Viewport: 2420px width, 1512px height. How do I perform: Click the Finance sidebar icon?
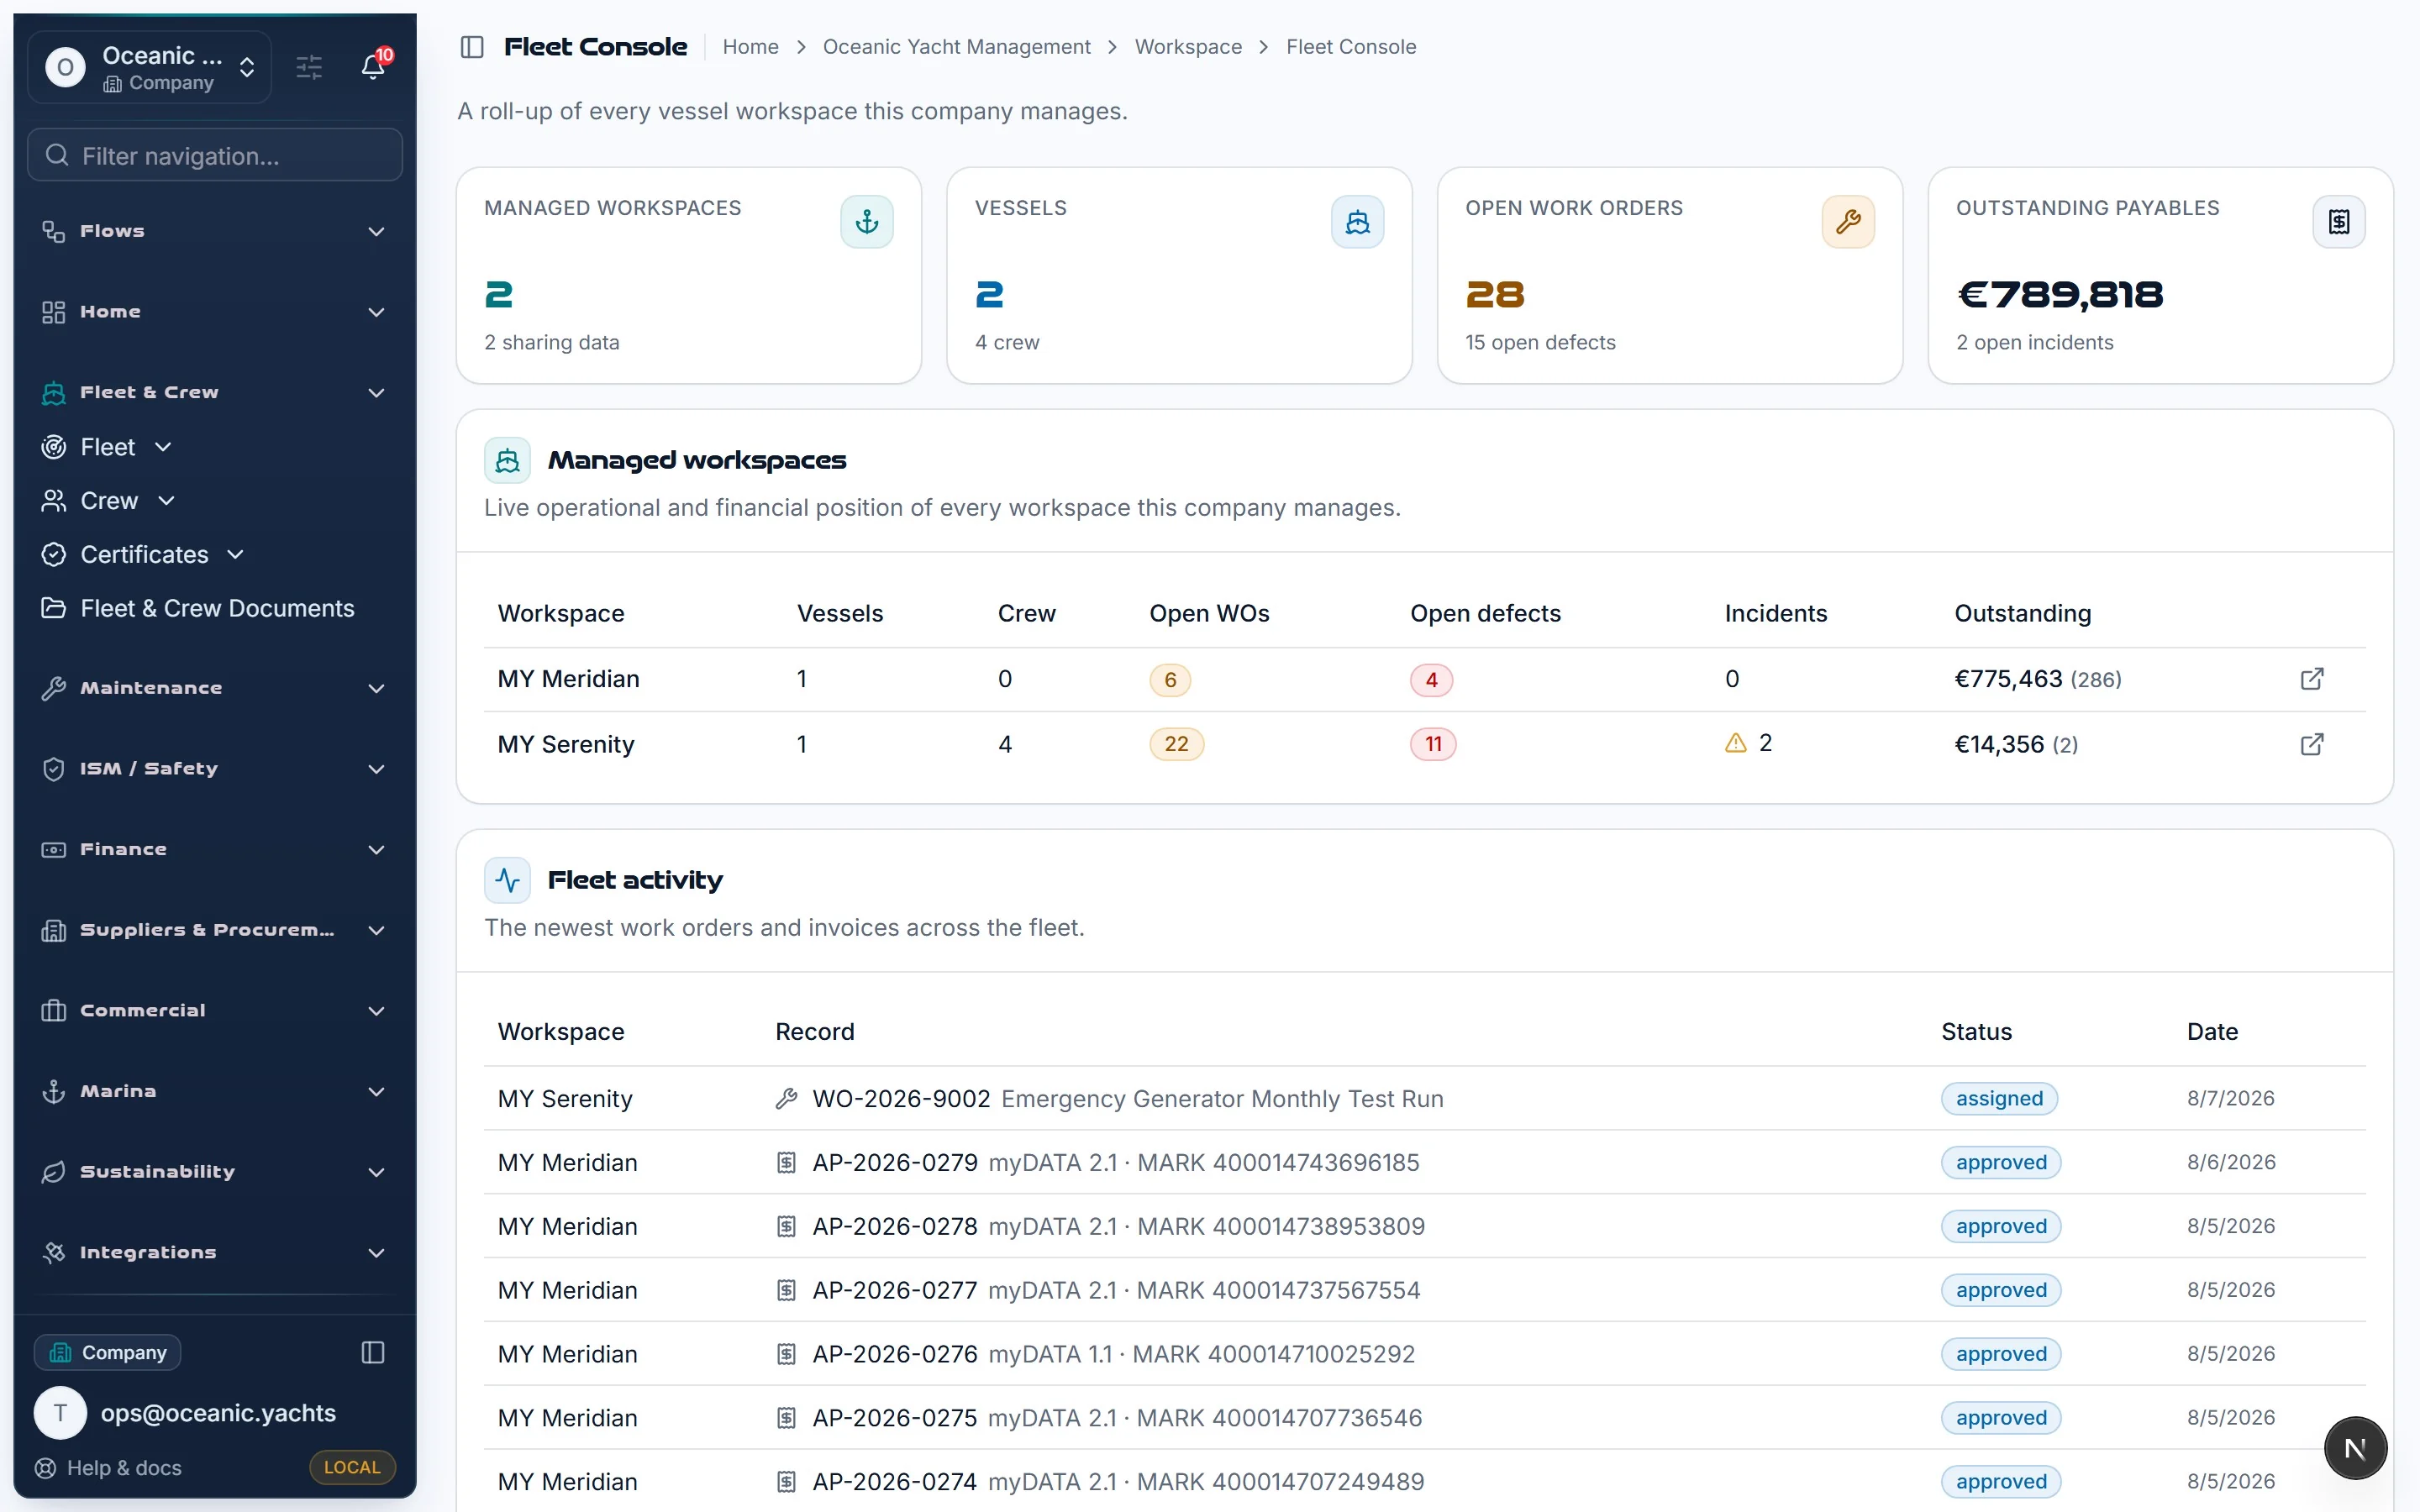click(x=54, y=849)
